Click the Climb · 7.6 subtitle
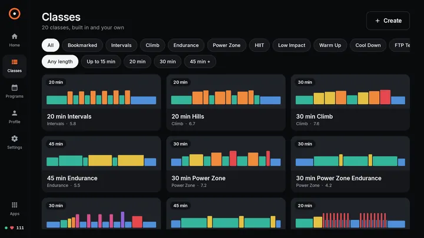424x238 pixels. click(x=307, y=124)
